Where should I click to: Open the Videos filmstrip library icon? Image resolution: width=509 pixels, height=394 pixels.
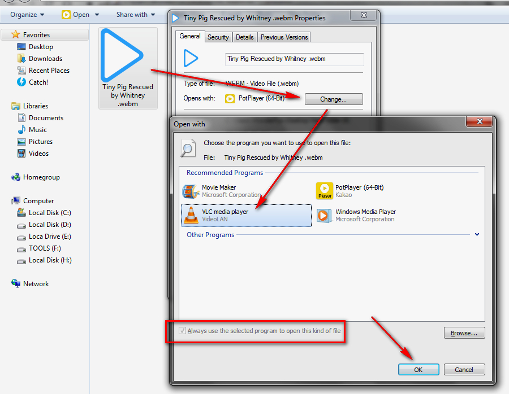click(x=21, y=154)
